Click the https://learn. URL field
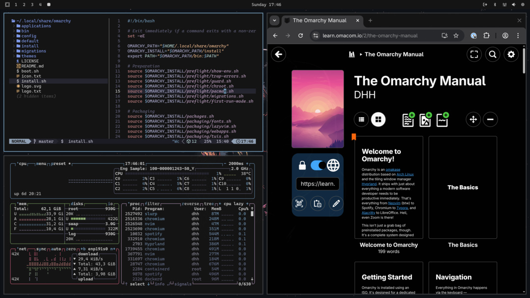 318,183
